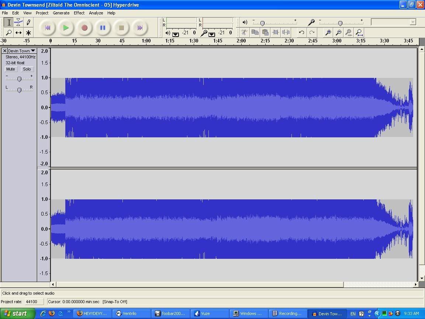Start playback with the Play button

(66, 28)
